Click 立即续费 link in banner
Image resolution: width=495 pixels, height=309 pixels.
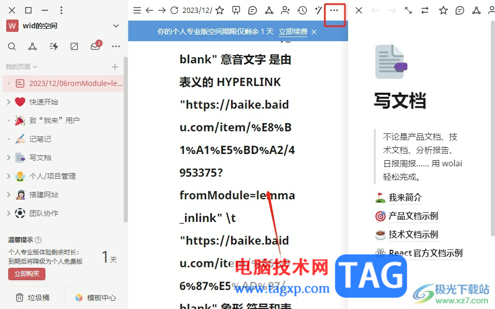point(293,31)
